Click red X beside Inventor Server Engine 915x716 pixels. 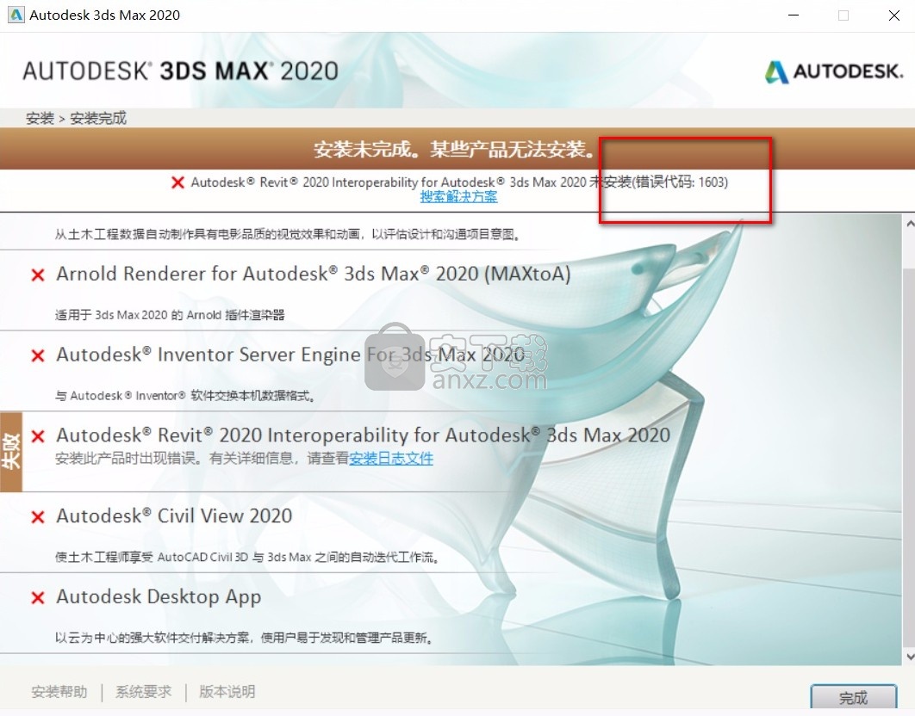(x=38, y=355)
